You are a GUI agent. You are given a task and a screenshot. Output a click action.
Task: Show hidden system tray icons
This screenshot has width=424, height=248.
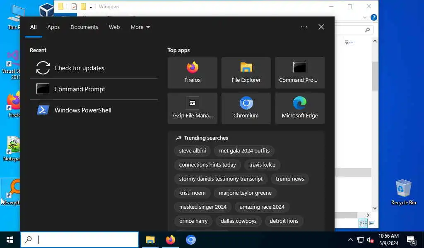click(350, 240)
